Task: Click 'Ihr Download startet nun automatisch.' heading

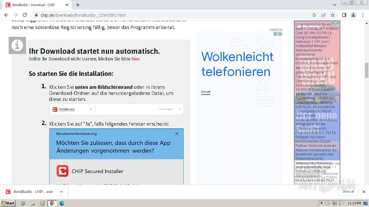Action: click(x=94, y=51)
